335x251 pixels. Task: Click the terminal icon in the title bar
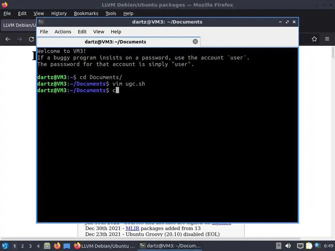pos(41,22)
